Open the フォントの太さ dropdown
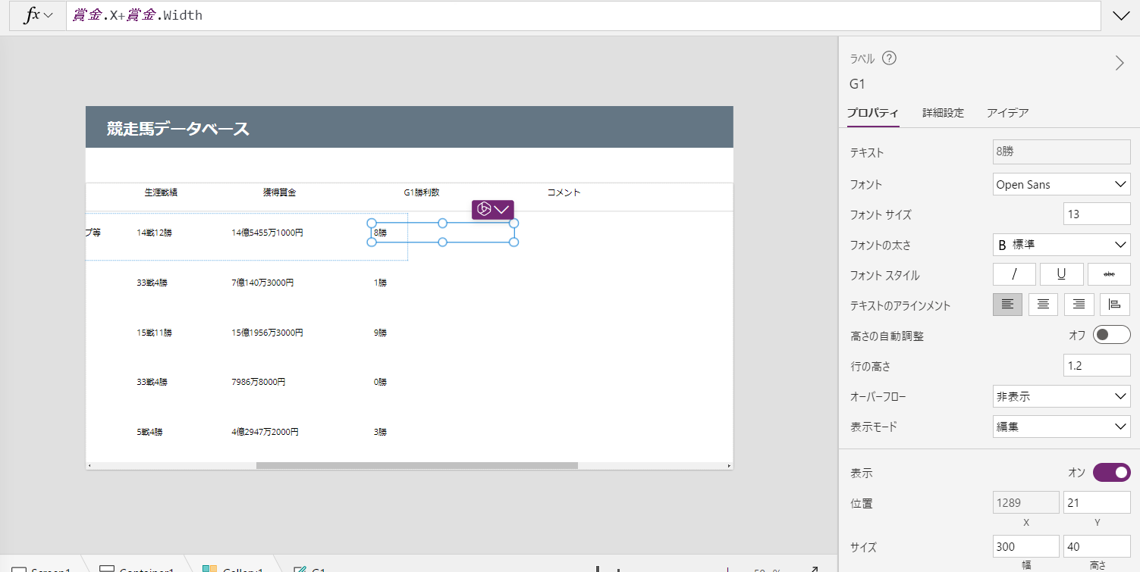Image resolution: width=1140 pixels, height=572 pixels. click(1062, 245)
